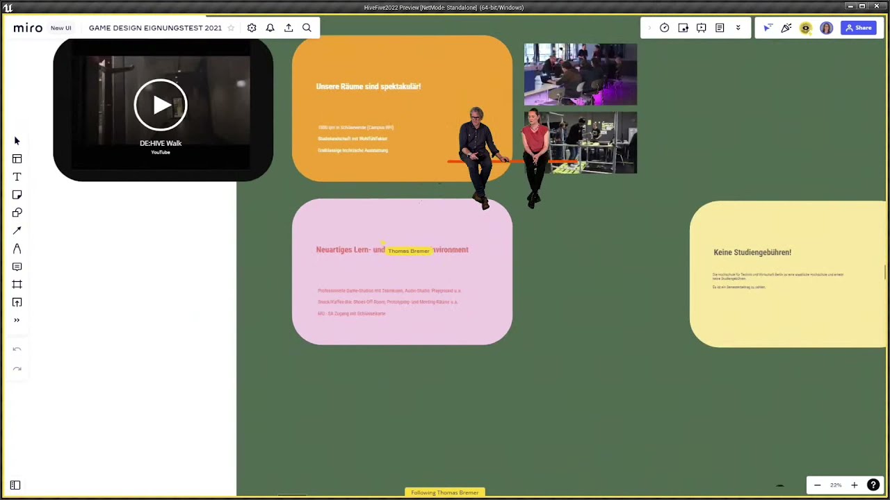
Task: Toggle collaborators' cursors visibility
Action: coord(768,28)
